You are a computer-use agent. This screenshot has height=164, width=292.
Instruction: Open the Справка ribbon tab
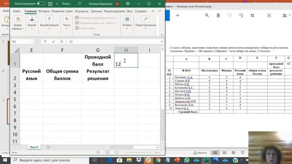coord(141,11)
